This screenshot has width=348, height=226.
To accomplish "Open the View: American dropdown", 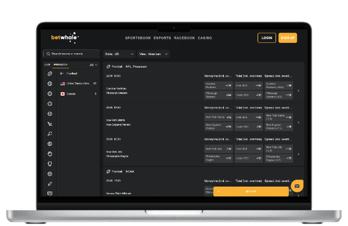I will coord(154,54).
